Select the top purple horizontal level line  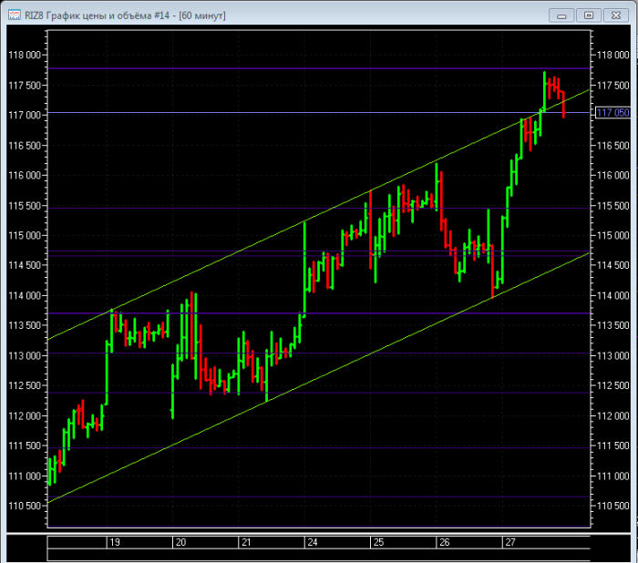point(319,68)
